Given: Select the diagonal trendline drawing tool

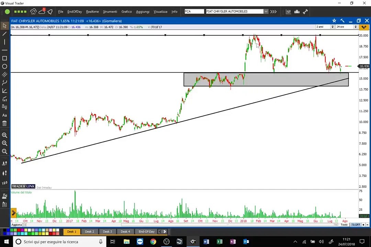Looking at the screenshot, I should point(4,34).
